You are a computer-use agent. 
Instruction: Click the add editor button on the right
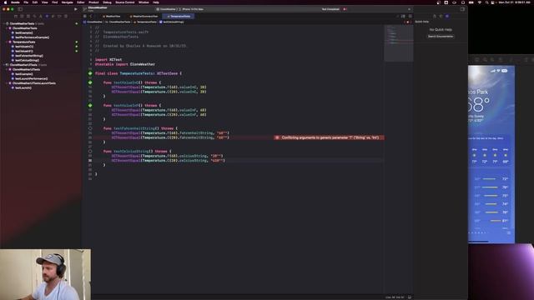(410, 16)
